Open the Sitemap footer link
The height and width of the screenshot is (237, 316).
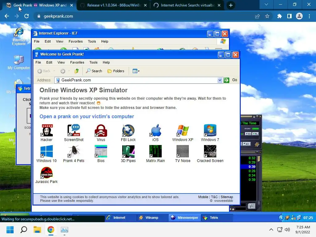227,197
